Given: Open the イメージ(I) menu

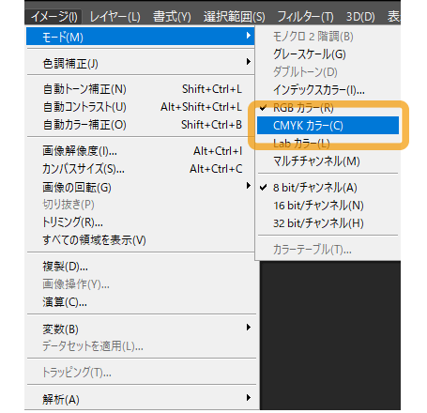Looking at the screenshot, I should [53, 17].
